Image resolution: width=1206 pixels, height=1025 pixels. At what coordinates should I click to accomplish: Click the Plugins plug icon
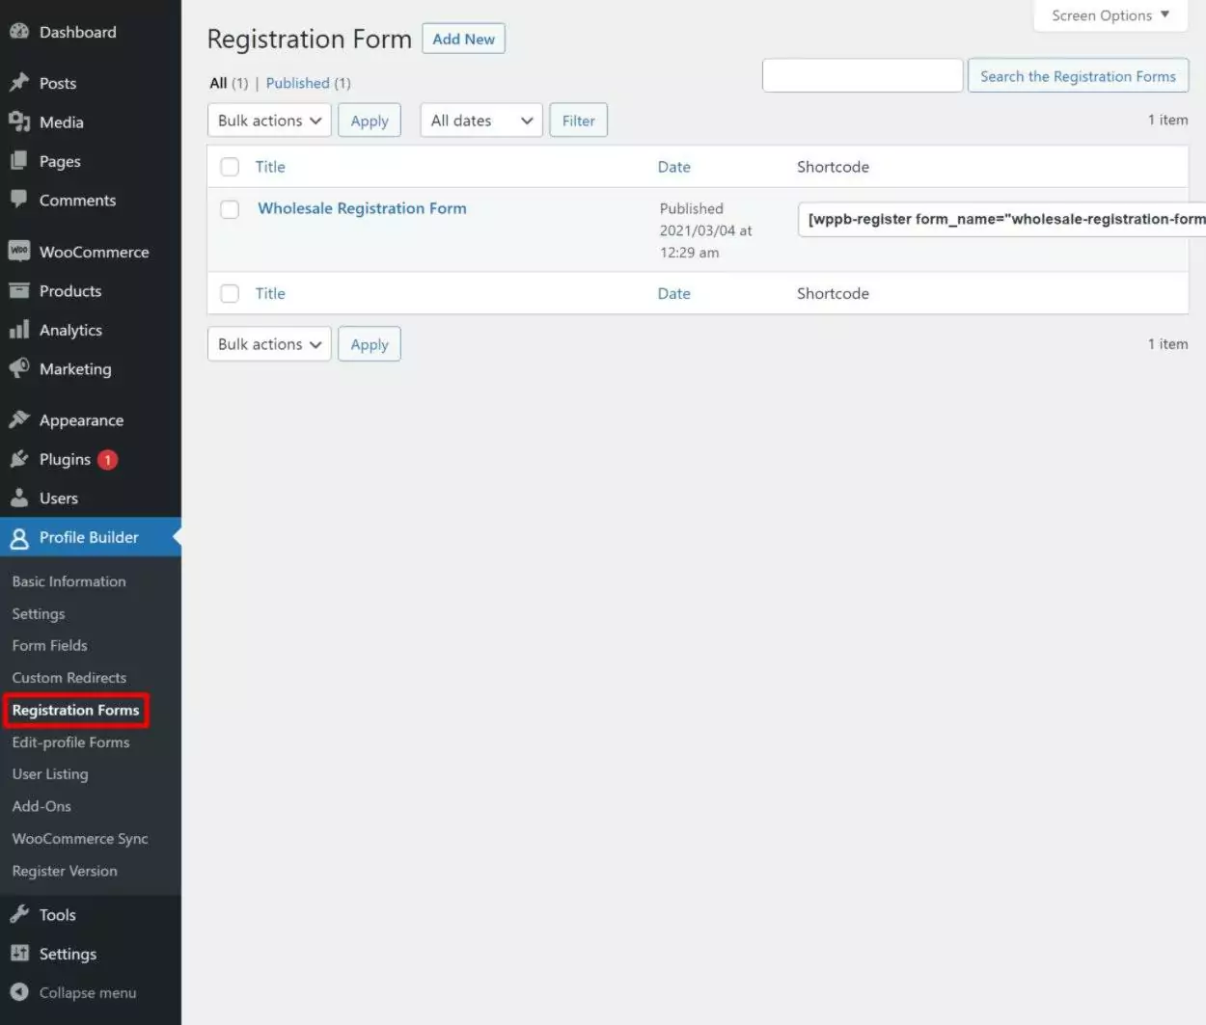point(19,459)
